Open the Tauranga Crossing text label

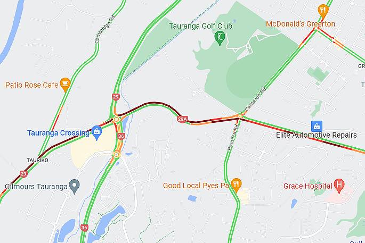pos(59,133)
